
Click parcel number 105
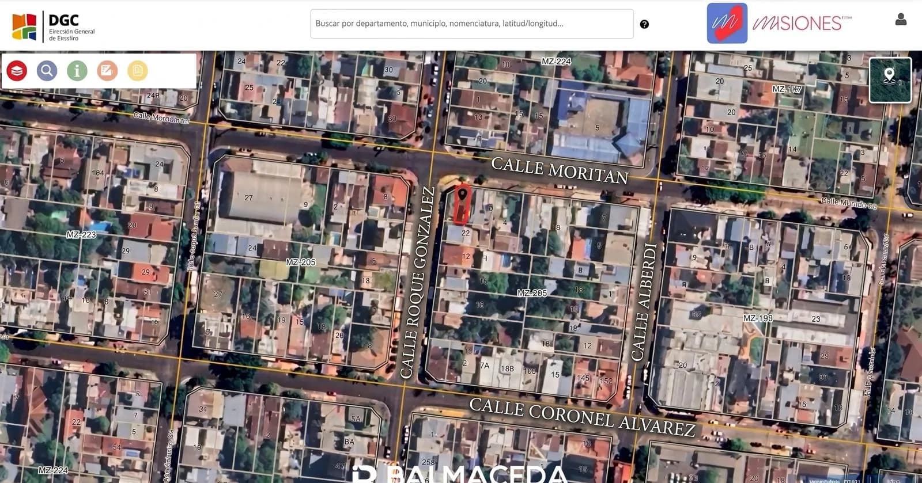coord(530,371)
